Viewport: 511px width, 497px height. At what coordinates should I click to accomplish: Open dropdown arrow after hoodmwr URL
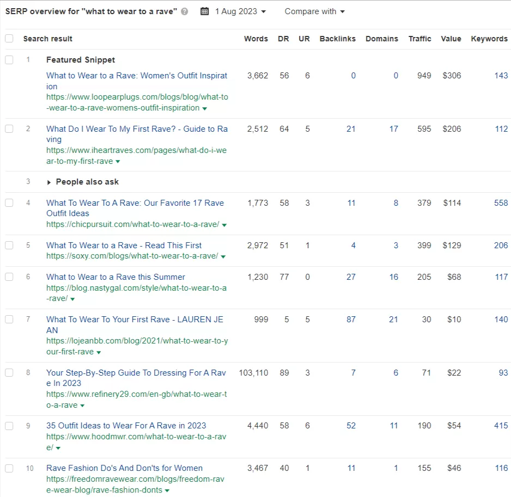[x=58, y=448]
